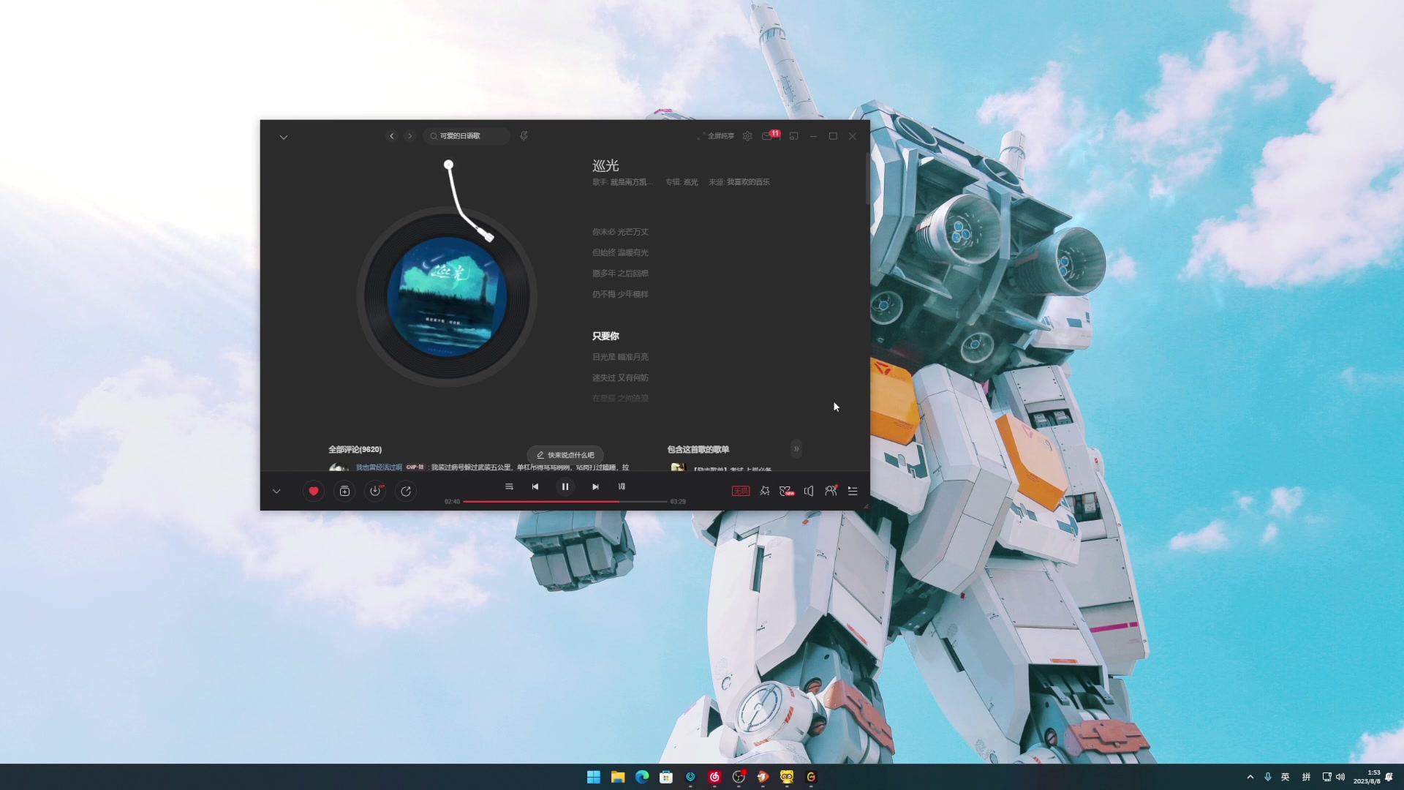This screenshot has width=1404, height=790.
Task: Open messages inbox with 11 badge
Action: pos(771,135)
